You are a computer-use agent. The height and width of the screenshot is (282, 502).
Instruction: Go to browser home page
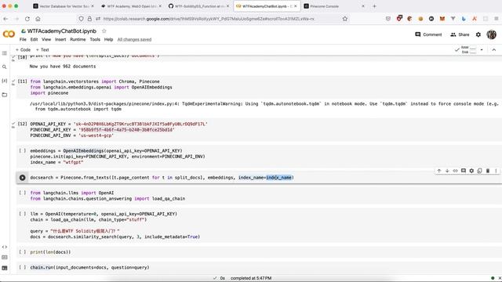38,19
